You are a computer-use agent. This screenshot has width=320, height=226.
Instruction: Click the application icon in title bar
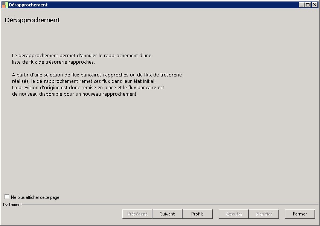tap(5, 5)
